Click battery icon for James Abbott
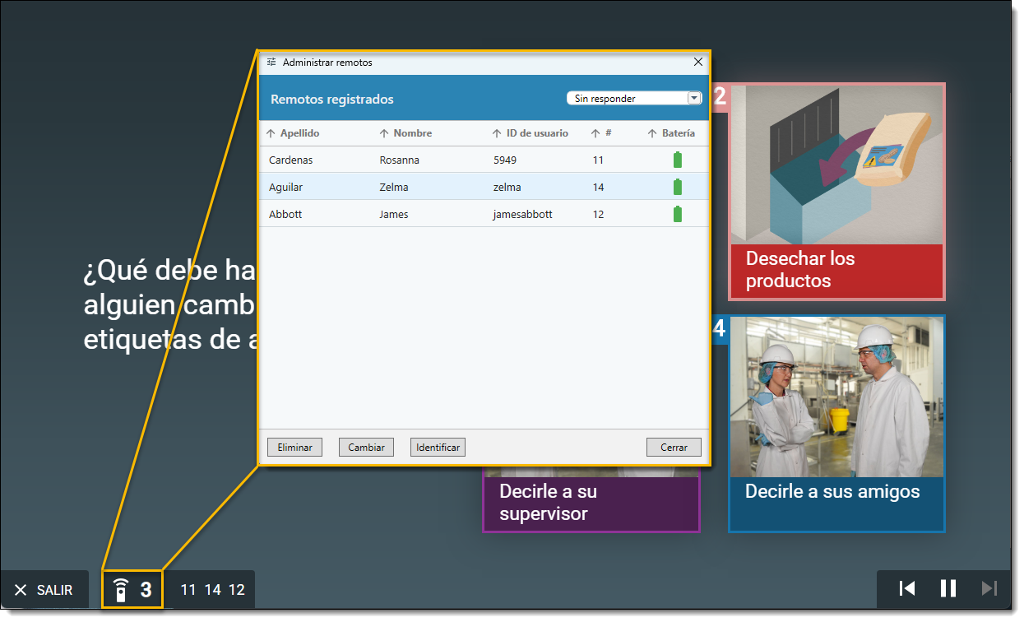The width and height of the screenshot is (1024, 622). click(678, 215)
